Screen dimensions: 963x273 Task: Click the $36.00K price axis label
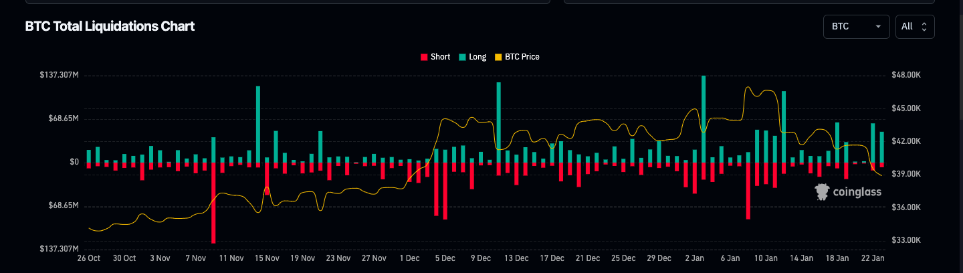906,207
